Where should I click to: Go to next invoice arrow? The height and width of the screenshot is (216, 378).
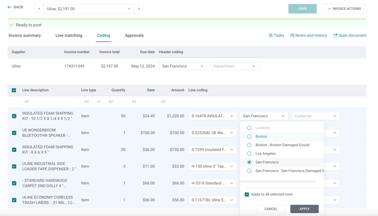[139, 8]
